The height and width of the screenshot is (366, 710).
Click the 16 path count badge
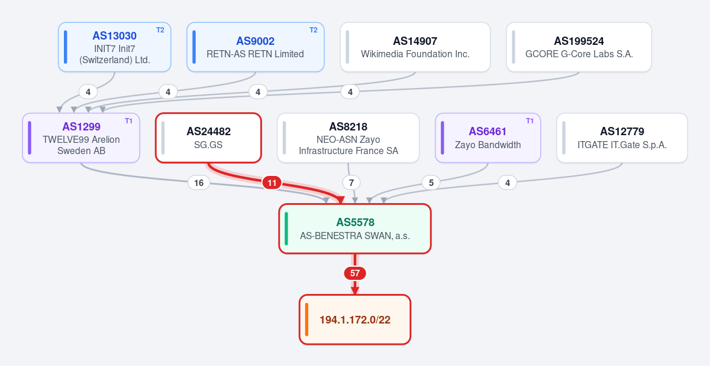coord(199,183)
